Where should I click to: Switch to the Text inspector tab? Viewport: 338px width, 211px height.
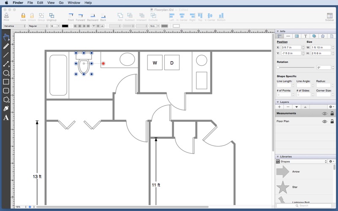[305, 36]
